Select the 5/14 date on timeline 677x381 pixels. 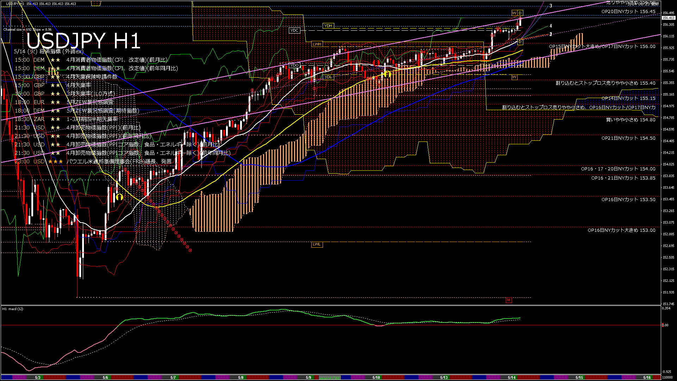click(x=512, y=377)
